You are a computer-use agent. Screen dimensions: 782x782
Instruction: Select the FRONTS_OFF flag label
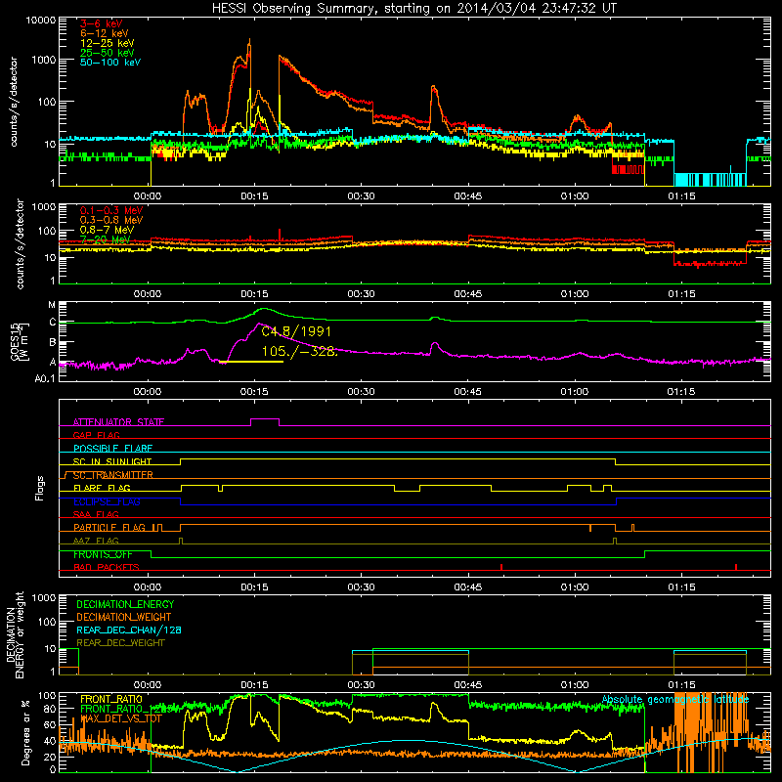[x=103, y=554]
